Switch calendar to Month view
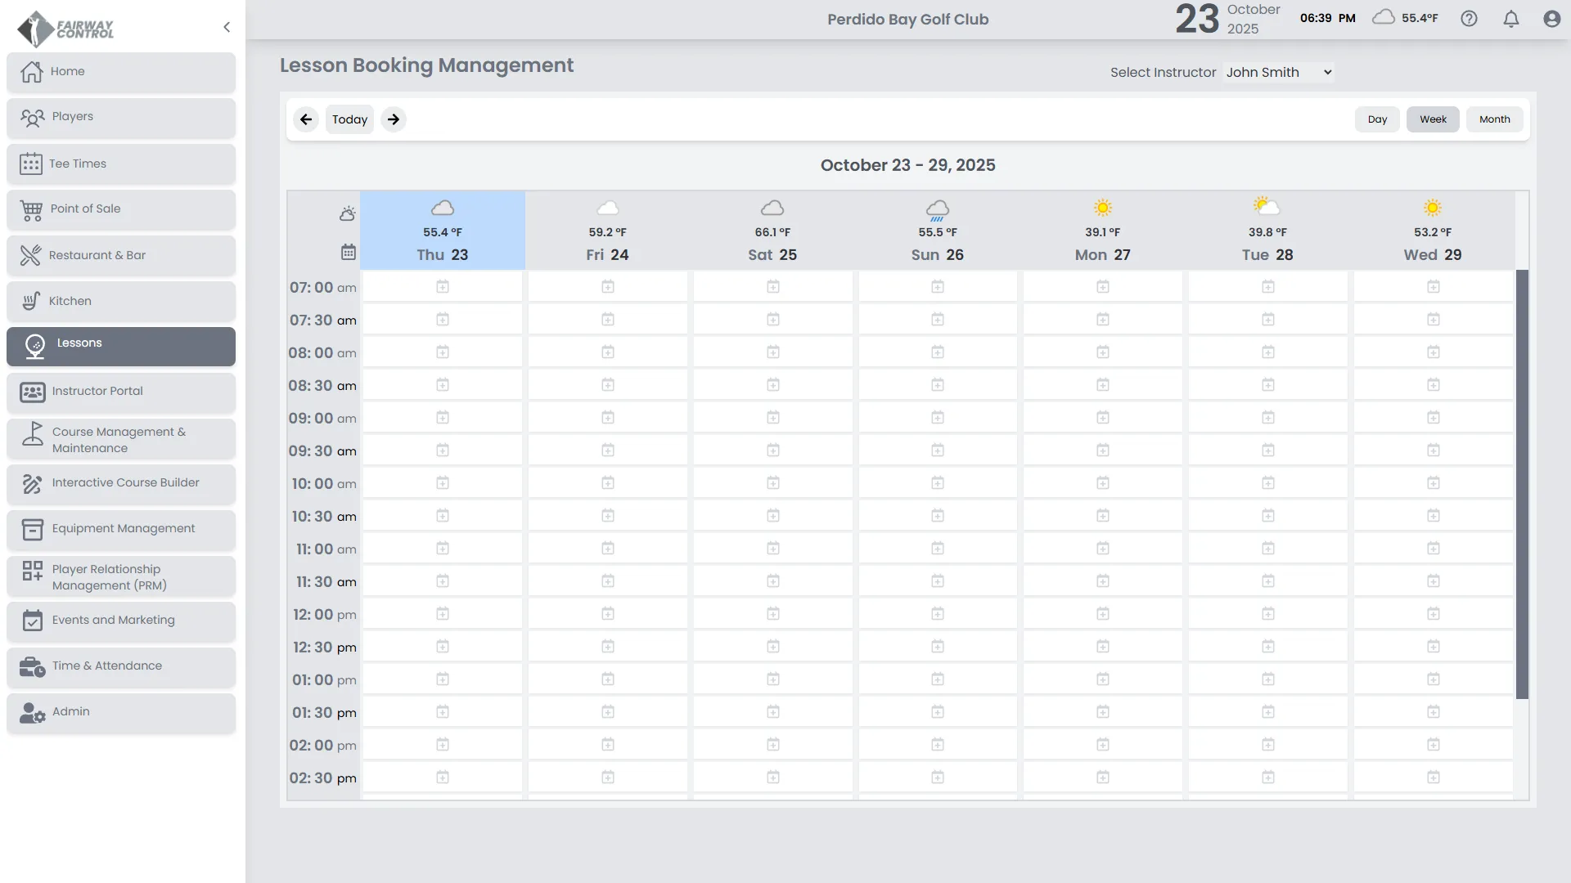The height and width of the screenshot is (883, 1571). click(1494, 119)
